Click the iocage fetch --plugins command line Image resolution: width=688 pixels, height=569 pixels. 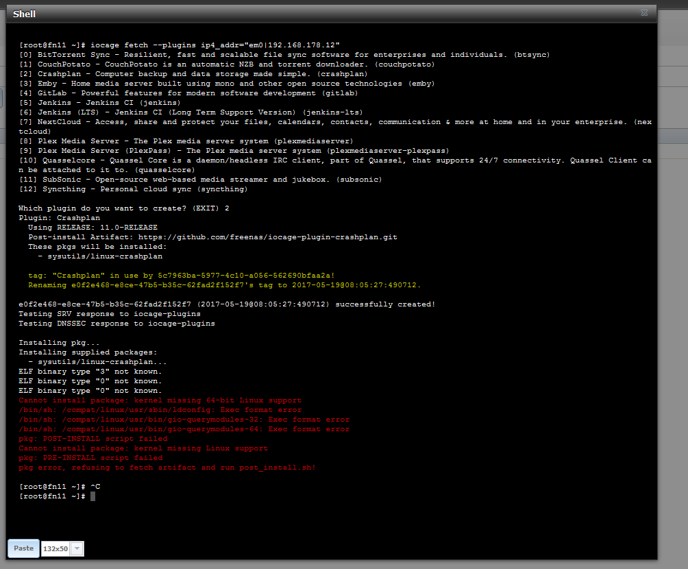click(x=180, y=45)
